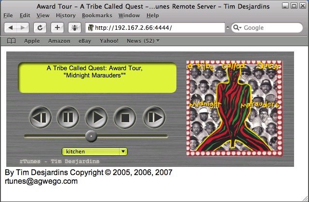Click the small arrow after address bar
The height and width of the screenshot is (202, 309).
(x=228, y=28)
